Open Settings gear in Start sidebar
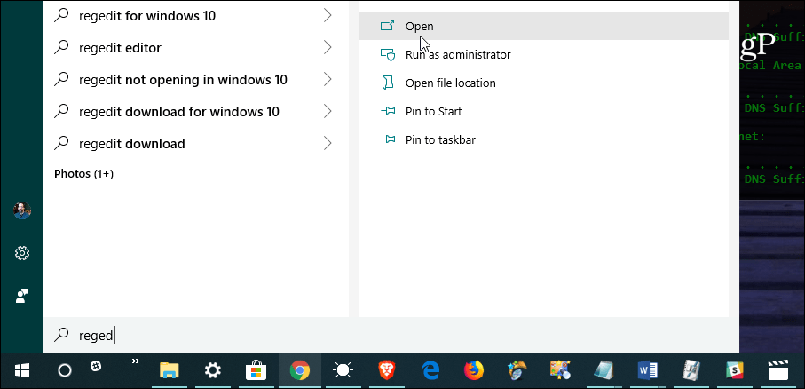The image size is (805, 389). (x=22, y=253)
